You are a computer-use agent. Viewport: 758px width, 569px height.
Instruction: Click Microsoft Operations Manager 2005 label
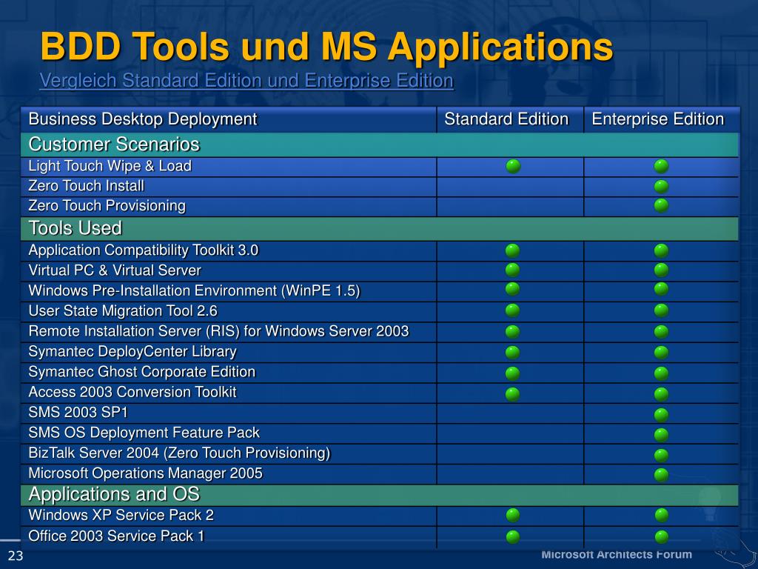146,473
